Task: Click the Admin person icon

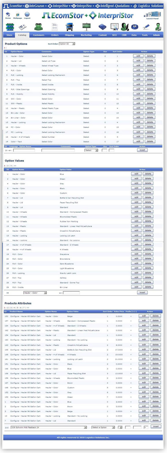Action: tap(158, 27)
